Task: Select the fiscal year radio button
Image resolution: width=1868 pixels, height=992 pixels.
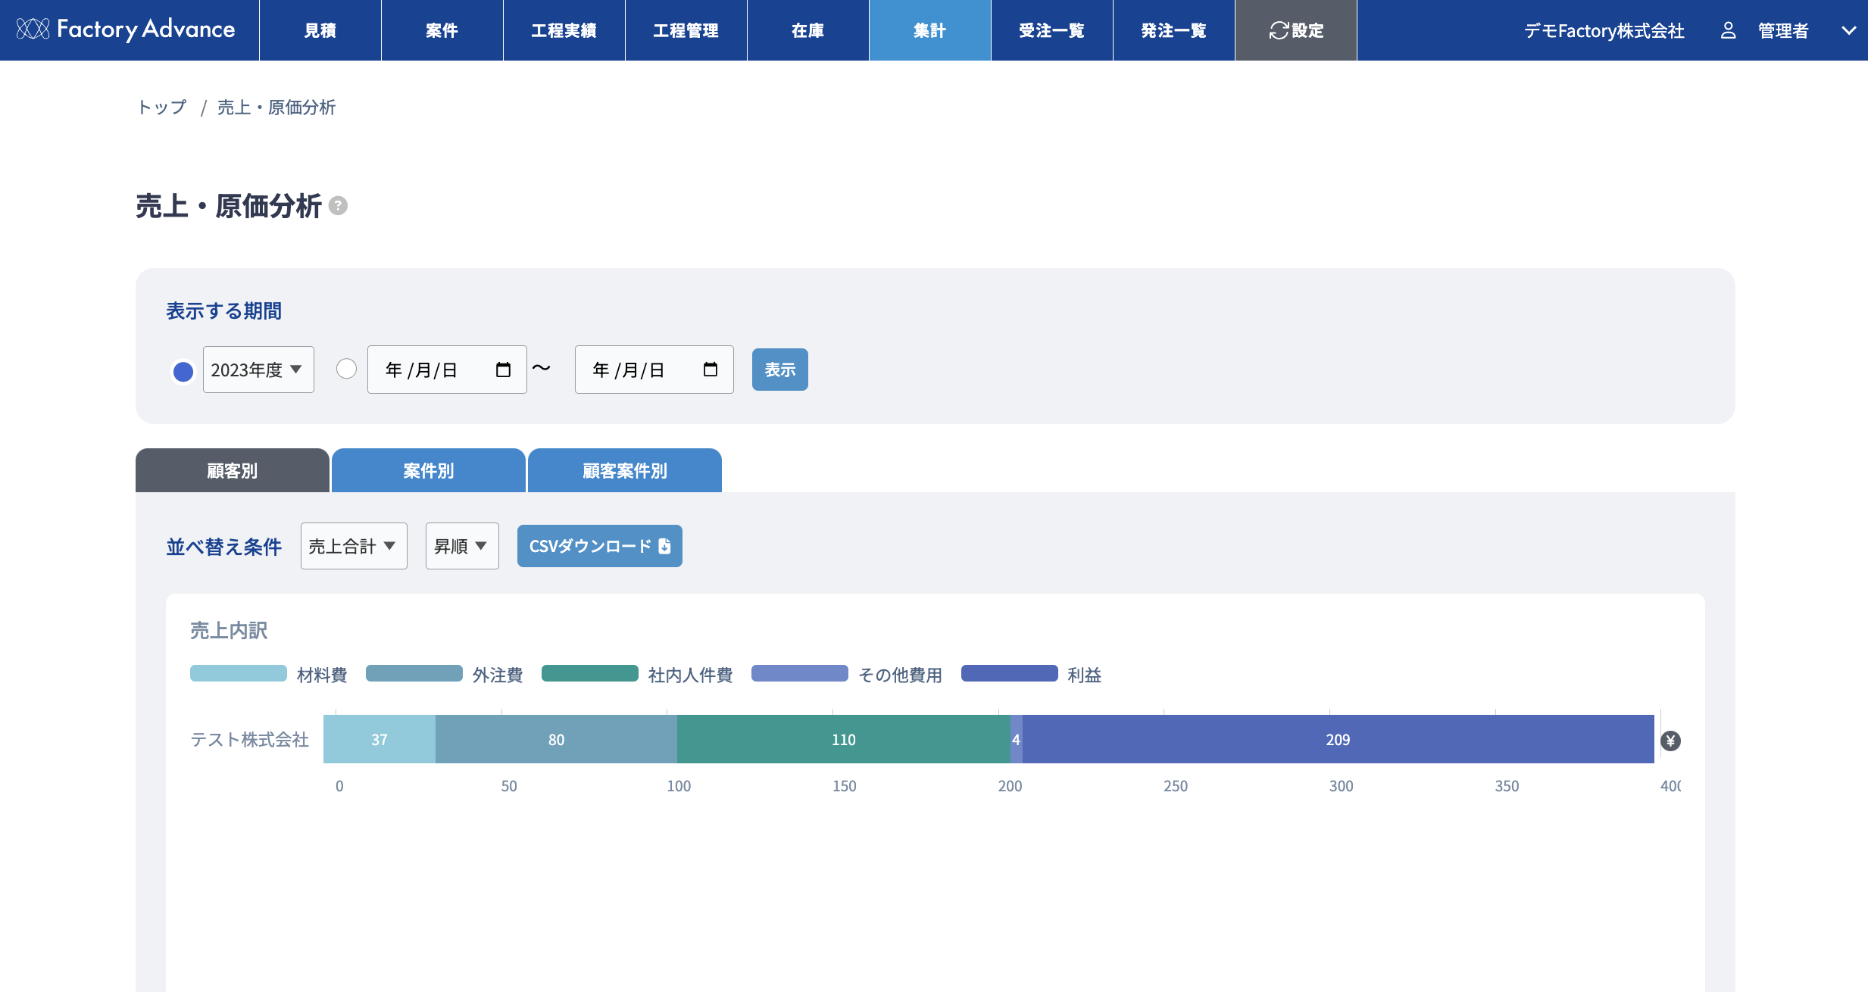Action: tap(183, 371)
